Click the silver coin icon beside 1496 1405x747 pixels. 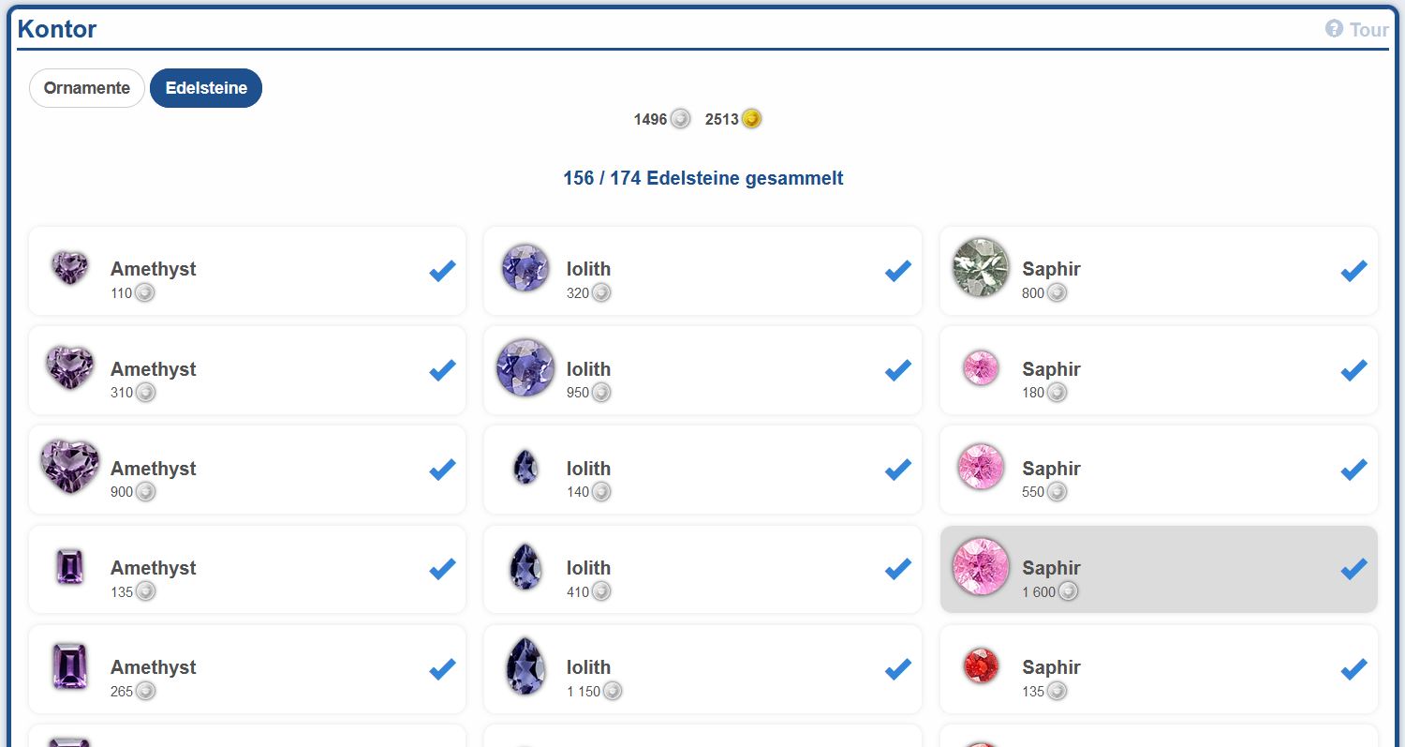(x=680, y=119)
